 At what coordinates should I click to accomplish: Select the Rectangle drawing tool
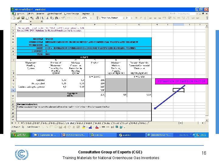pos(51,127)
